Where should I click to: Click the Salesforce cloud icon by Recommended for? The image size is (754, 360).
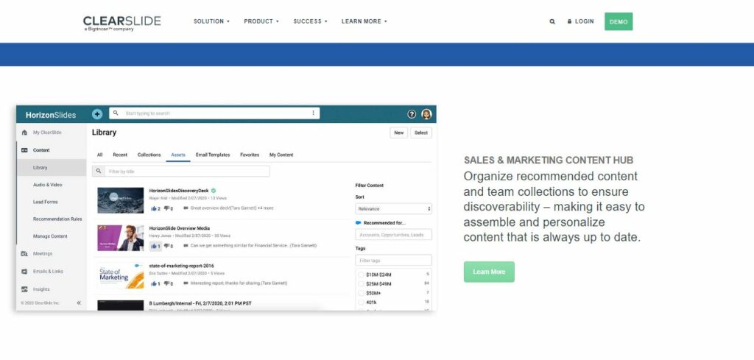pyautogui.click(x=359, y=223)
